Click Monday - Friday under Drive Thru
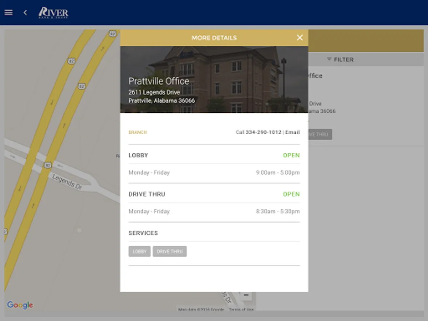Image resolution: width=428 pixels, height=321 pixels. [x=149, y=212]
